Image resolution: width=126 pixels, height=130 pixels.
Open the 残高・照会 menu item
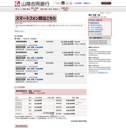[x=26, y=9]
